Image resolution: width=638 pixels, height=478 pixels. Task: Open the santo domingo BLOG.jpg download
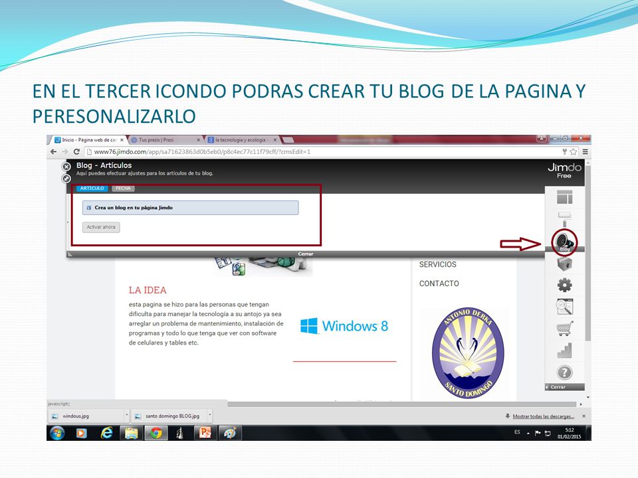169,416
